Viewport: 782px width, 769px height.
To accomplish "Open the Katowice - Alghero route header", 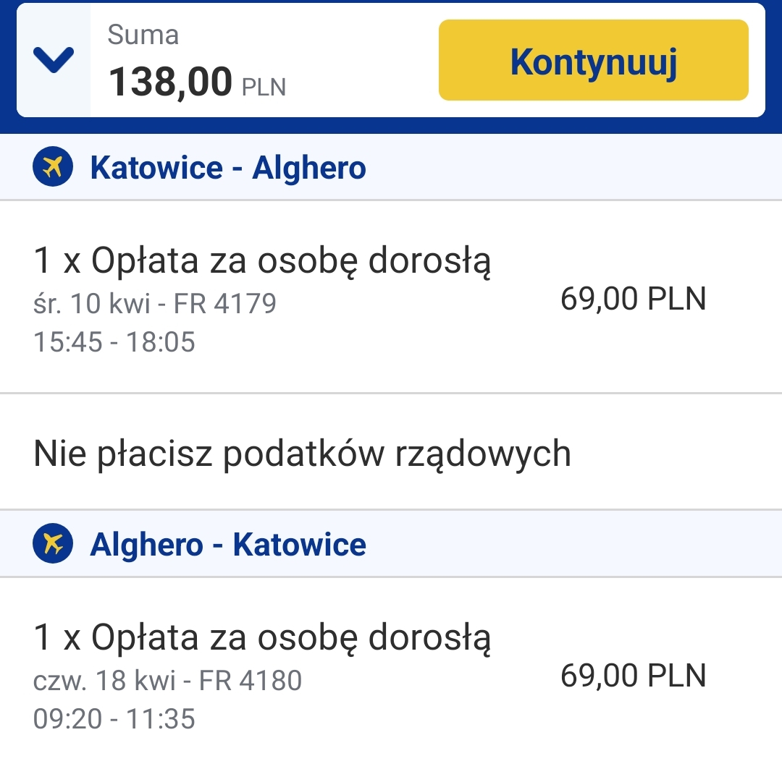I will 391,167.
